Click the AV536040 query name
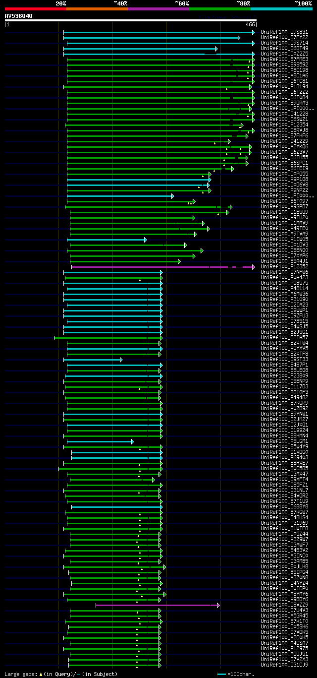The height and width of the screenshot is (678, 317). tap(19, 16)
